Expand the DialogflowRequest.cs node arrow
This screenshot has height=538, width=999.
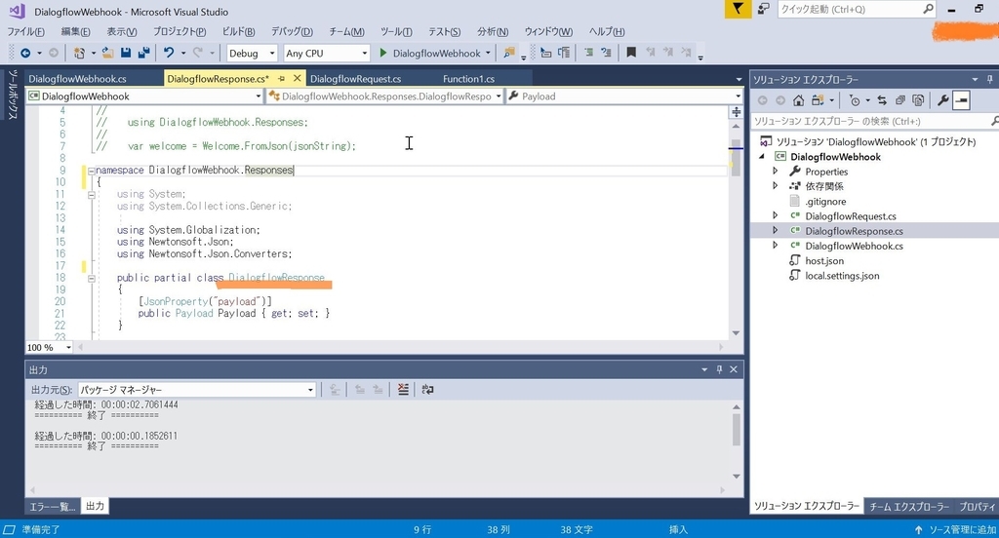[776, 215]
